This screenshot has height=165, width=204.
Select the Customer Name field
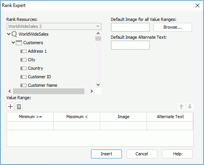(42, 85)
